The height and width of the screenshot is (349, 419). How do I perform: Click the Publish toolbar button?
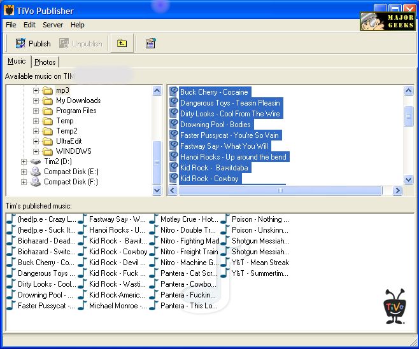(x=32, y=43)
